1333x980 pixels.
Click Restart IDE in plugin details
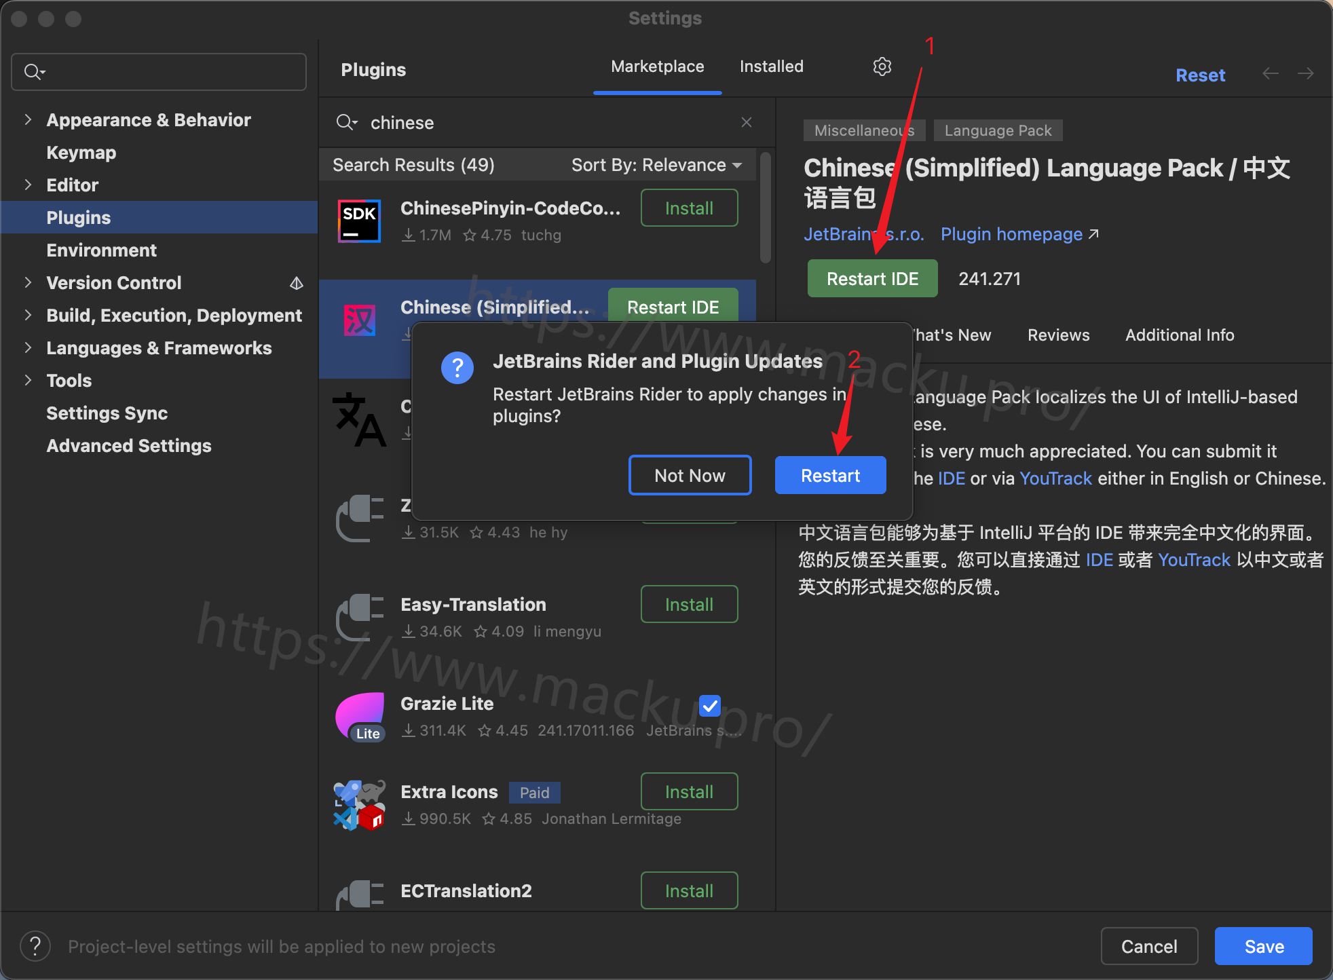tap(872, 278)
